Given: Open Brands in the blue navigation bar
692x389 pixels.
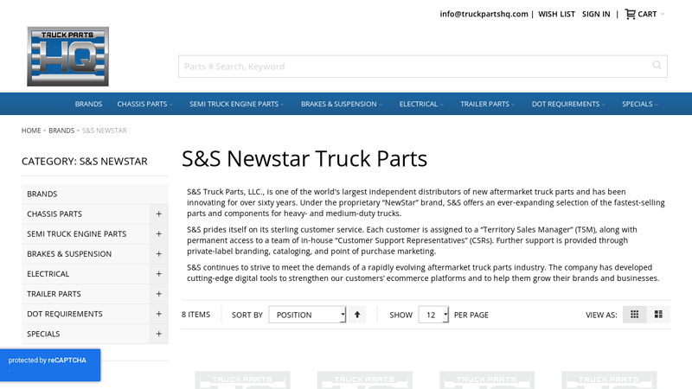Looking at the screenshot, I should tap(88, 104).
